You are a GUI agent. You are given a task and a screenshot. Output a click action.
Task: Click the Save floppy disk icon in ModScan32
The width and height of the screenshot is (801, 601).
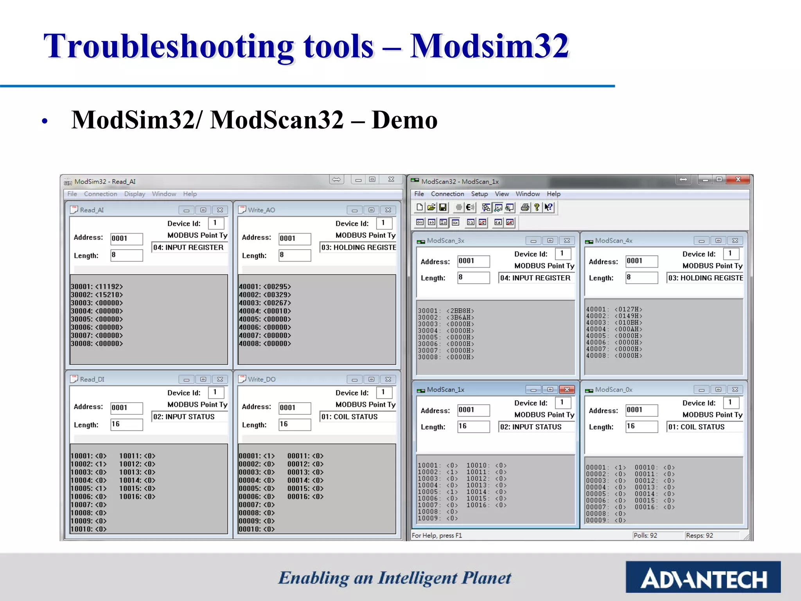click(443, 207)
